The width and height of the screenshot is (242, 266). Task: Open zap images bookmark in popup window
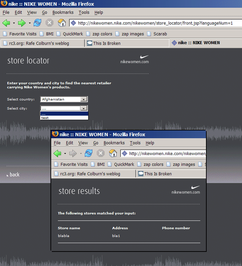pos(181,165)
